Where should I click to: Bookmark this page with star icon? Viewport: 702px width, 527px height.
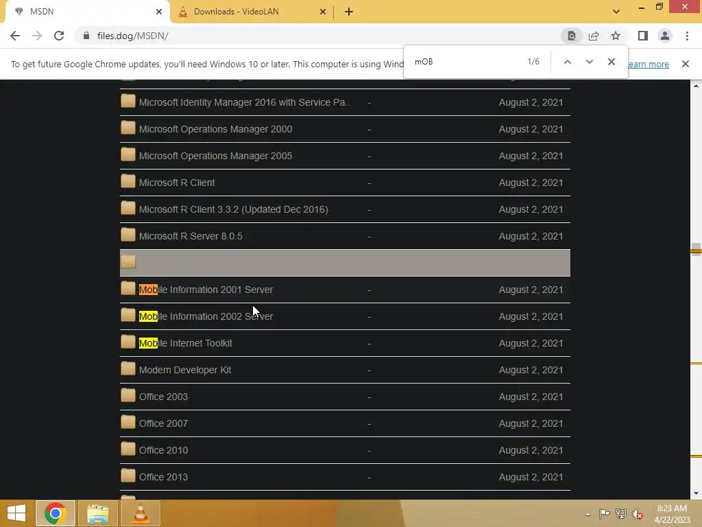[x=616, y=36]
